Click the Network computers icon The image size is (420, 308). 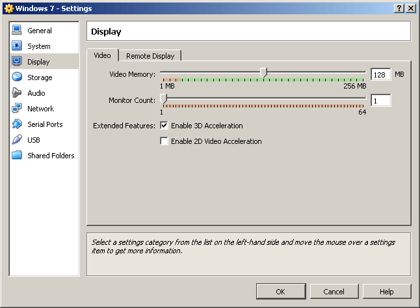coord(17,108)
